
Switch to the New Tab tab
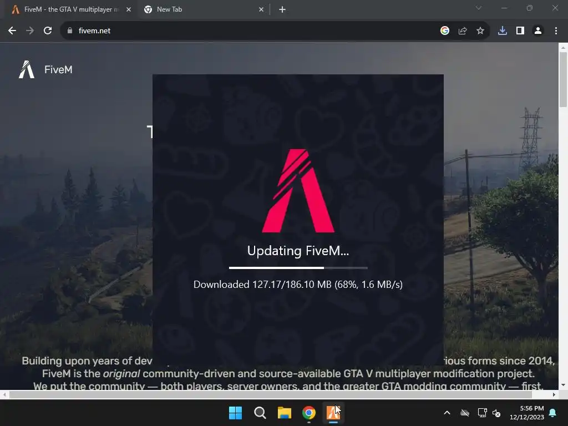click(x=203, y=9)
